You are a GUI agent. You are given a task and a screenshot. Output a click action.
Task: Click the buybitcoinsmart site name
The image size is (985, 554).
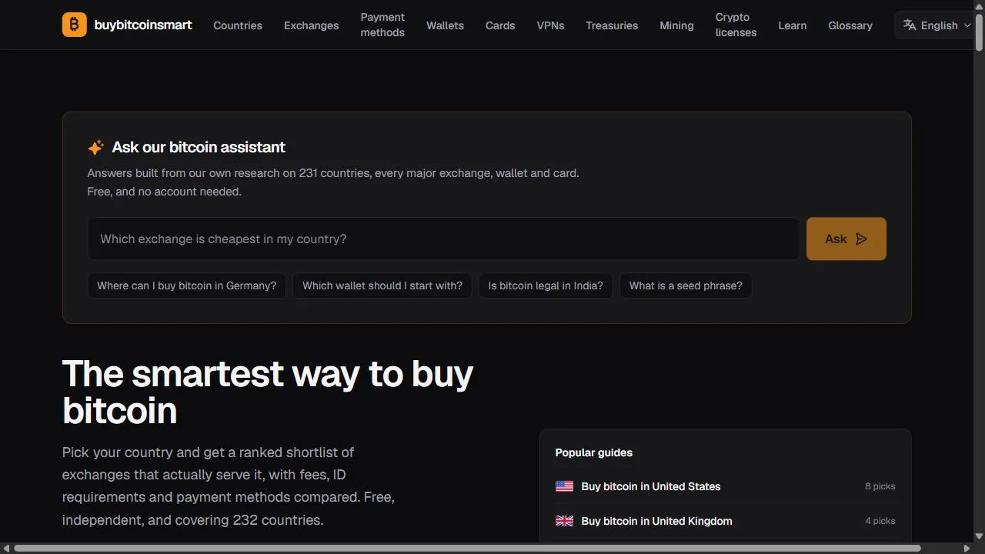(x=143, y=25)
